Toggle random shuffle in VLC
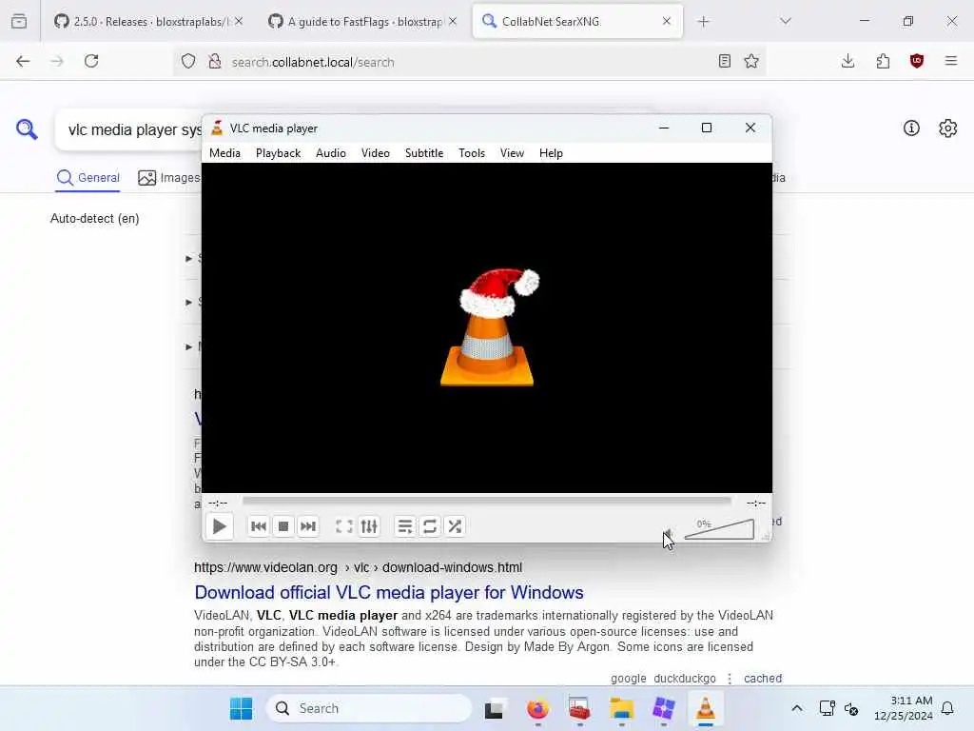Image resolution: width=974 pixels, height=731 pixels. tap(455, 526)
